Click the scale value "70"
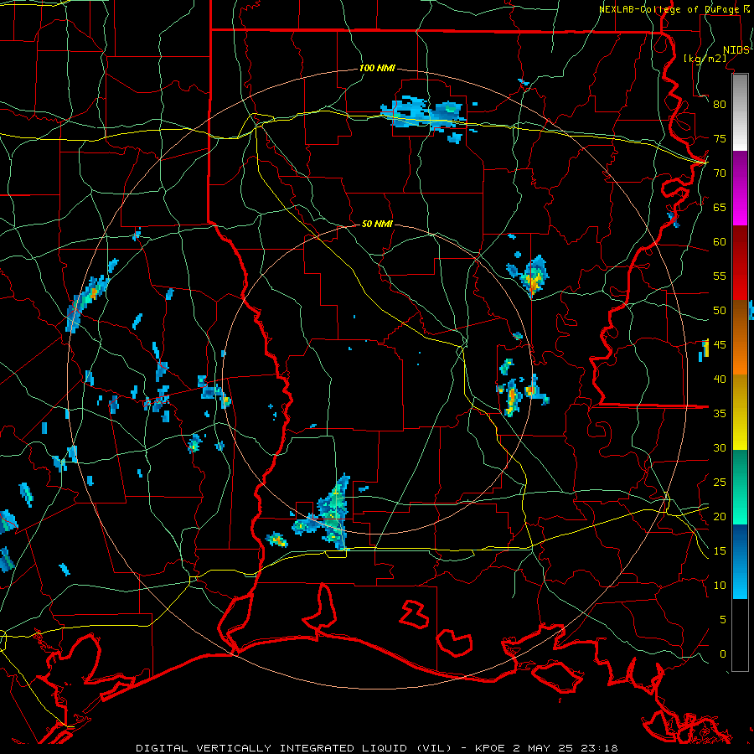 point(720,173)
